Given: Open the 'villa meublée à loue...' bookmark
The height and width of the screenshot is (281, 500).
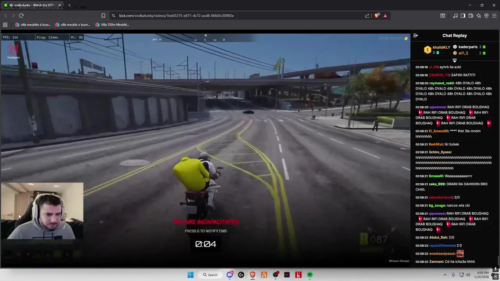Looking at the screenshot, I should pos(33,25).
